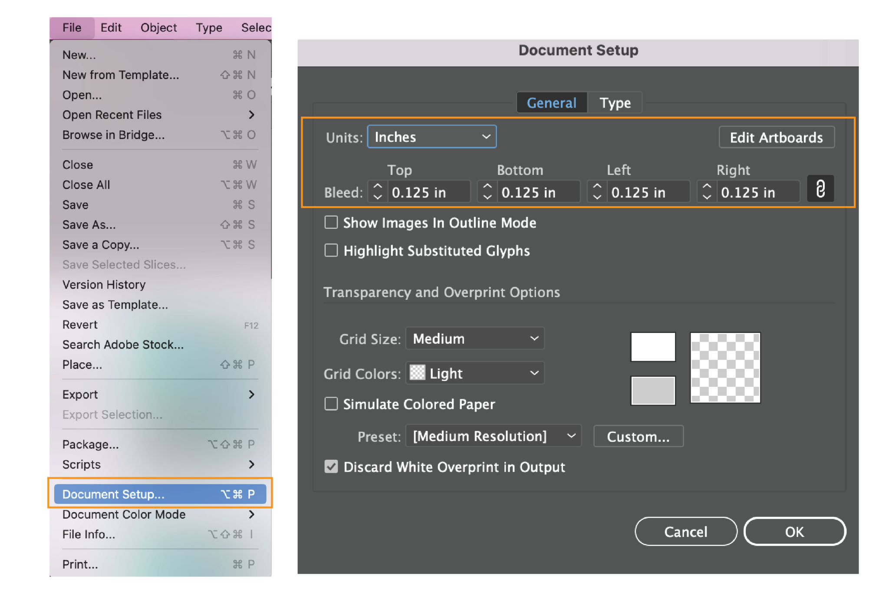This screenshot has width=889, height=589.
Task: Open the Preset dropdown showing Medium Resolution
Action: [493, 436]
